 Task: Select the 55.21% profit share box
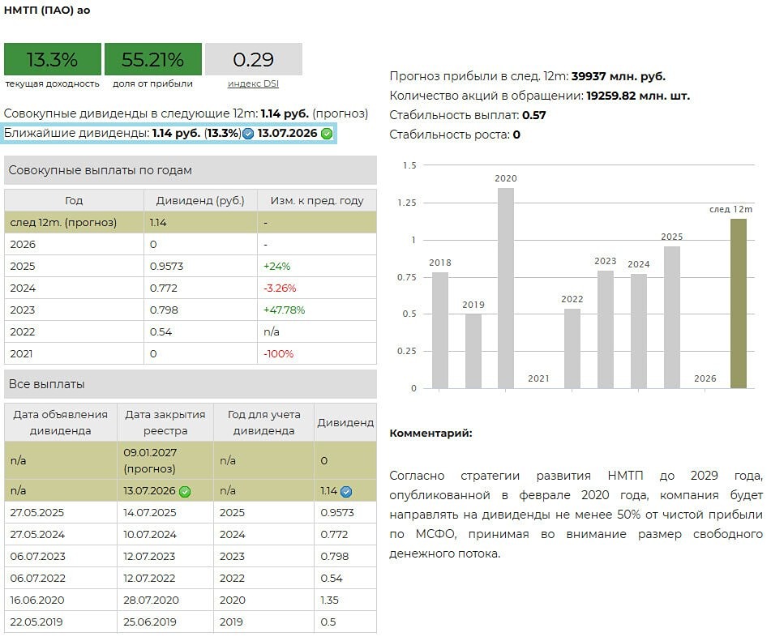click(153, 59)
